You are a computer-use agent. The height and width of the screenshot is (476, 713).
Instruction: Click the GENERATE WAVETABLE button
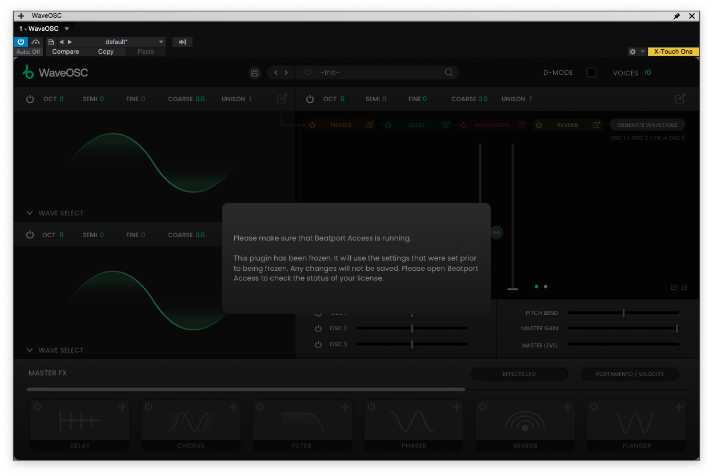(x=647, y=125)
